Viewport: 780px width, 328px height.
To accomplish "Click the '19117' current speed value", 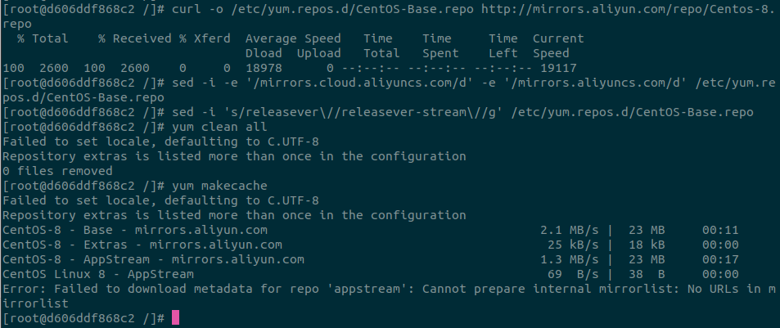I will coord(558,68).
